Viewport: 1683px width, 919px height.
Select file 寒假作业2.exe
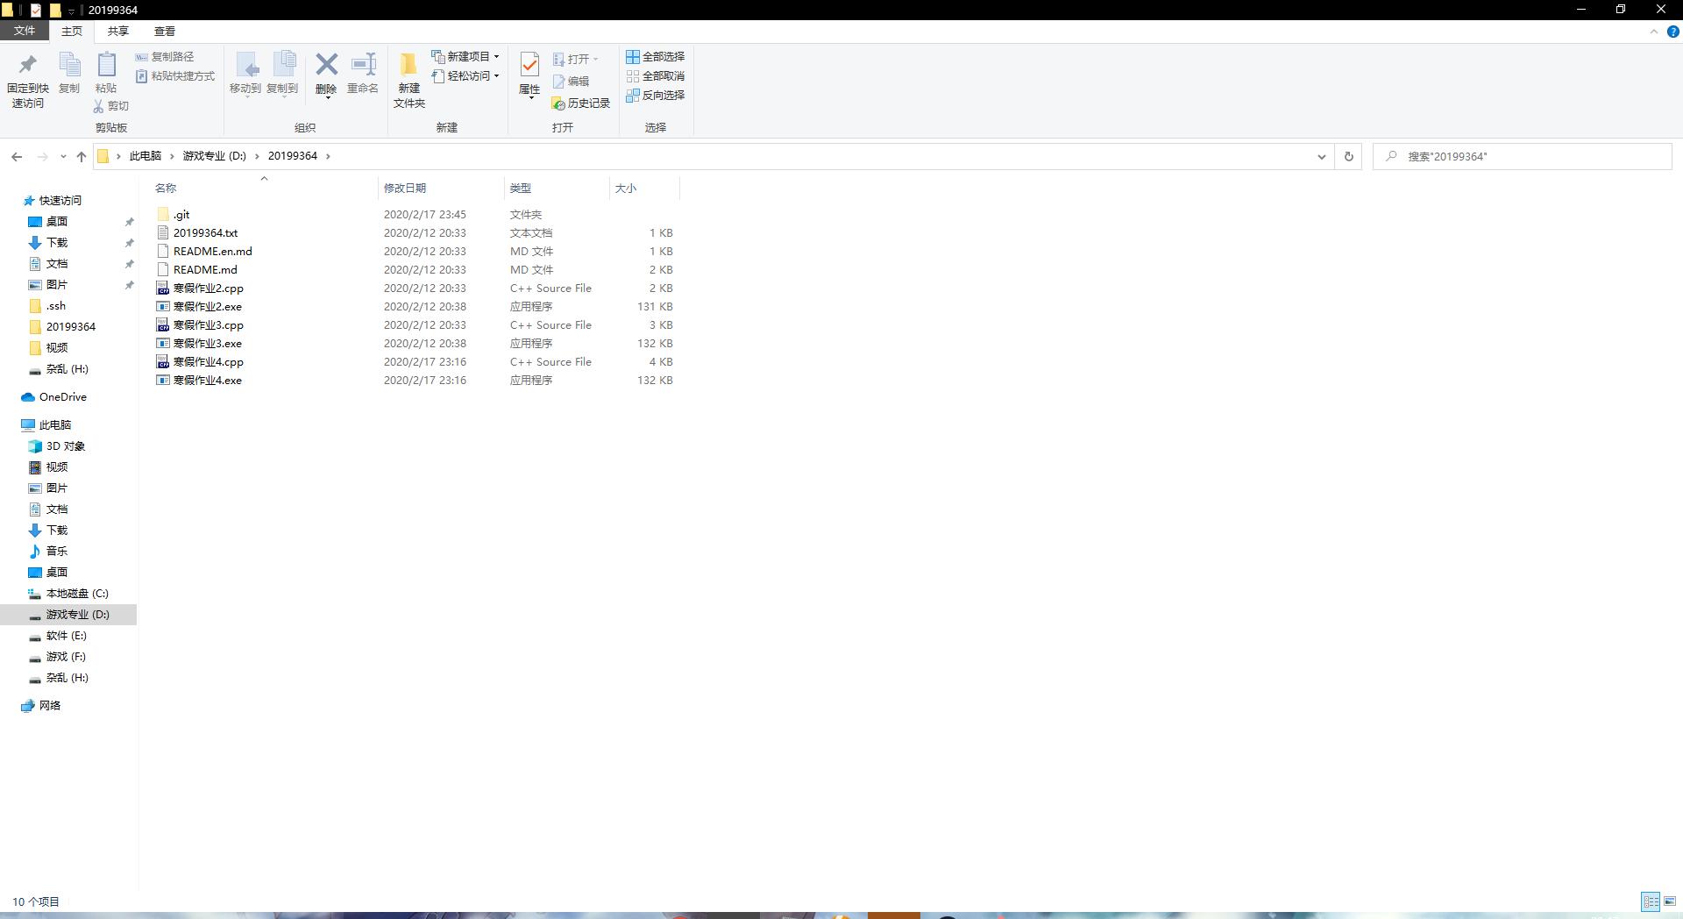[415, 307]
